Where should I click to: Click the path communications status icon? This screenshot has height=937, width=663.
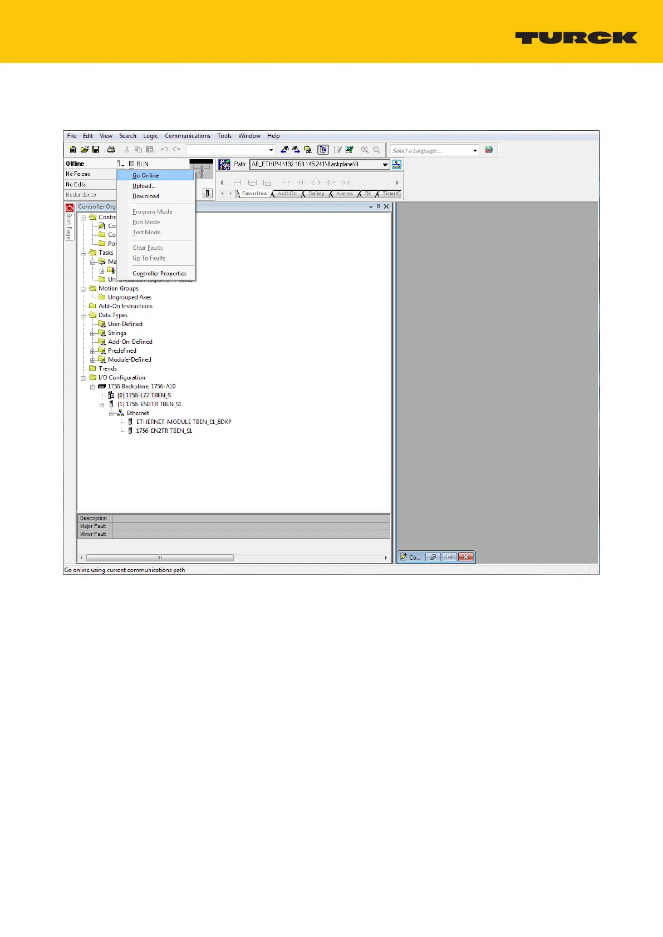[224, 165]
